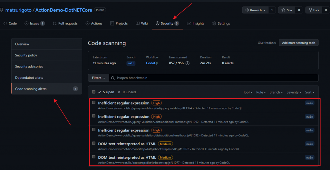The height and width of the screenshot is (170, 330).
Task: Show the 0 Closed alerts
Action: [x=126, y=92]
